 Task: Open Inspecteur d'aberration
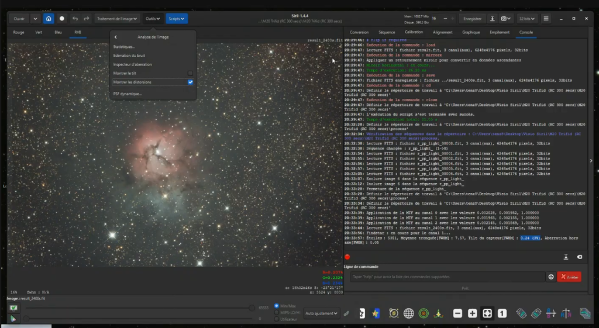(x=133, y=64)
